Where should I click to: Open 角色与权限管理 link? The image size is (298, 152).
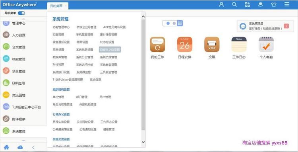click(x=62, y=104)
